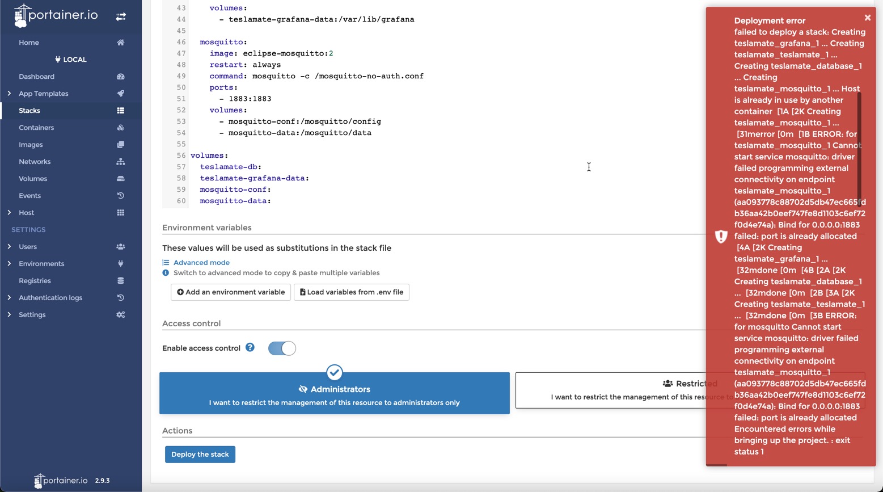Screen dimensions: 883x492
Task: Click the Deploy the stack button
Action: coord(200,455)
